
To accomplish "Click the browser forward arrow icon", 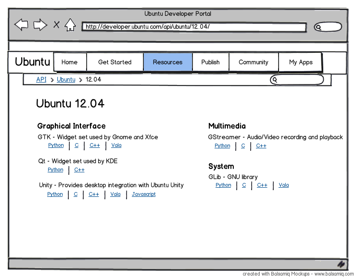I will coord(40,24).
